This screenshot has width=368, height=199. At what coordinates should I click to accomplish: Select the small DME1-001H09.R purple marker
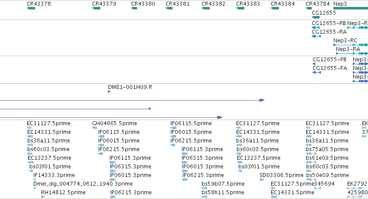[x=109, y=92]
